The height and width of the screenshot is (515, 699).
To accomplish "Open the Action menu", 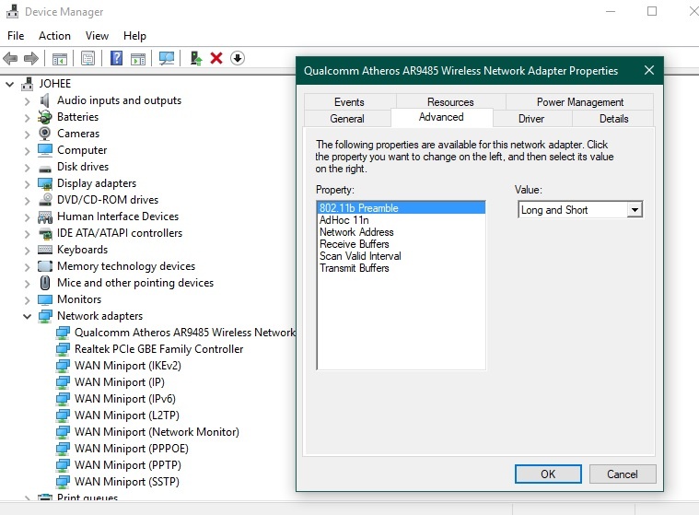I will (x=54, y=36).
